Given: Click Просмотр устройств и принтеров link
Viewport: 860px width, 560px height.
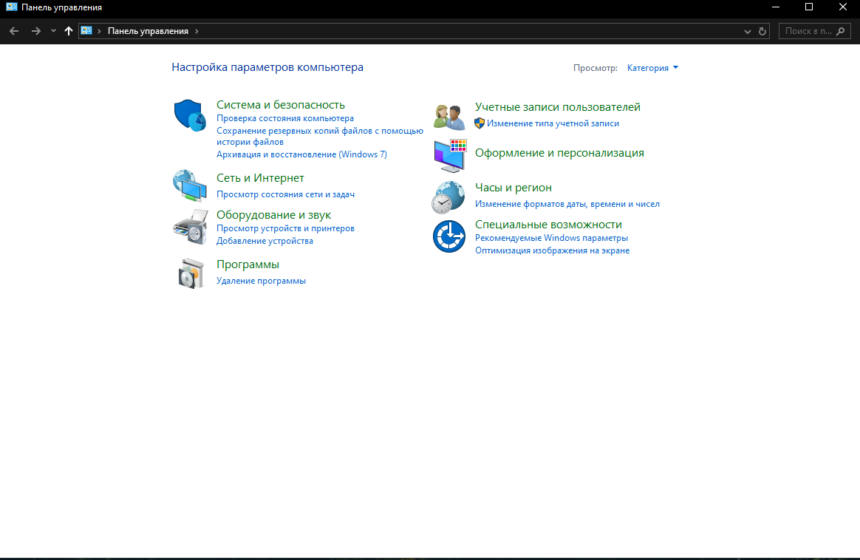Looking at the screenshot, I should [286, 229].
